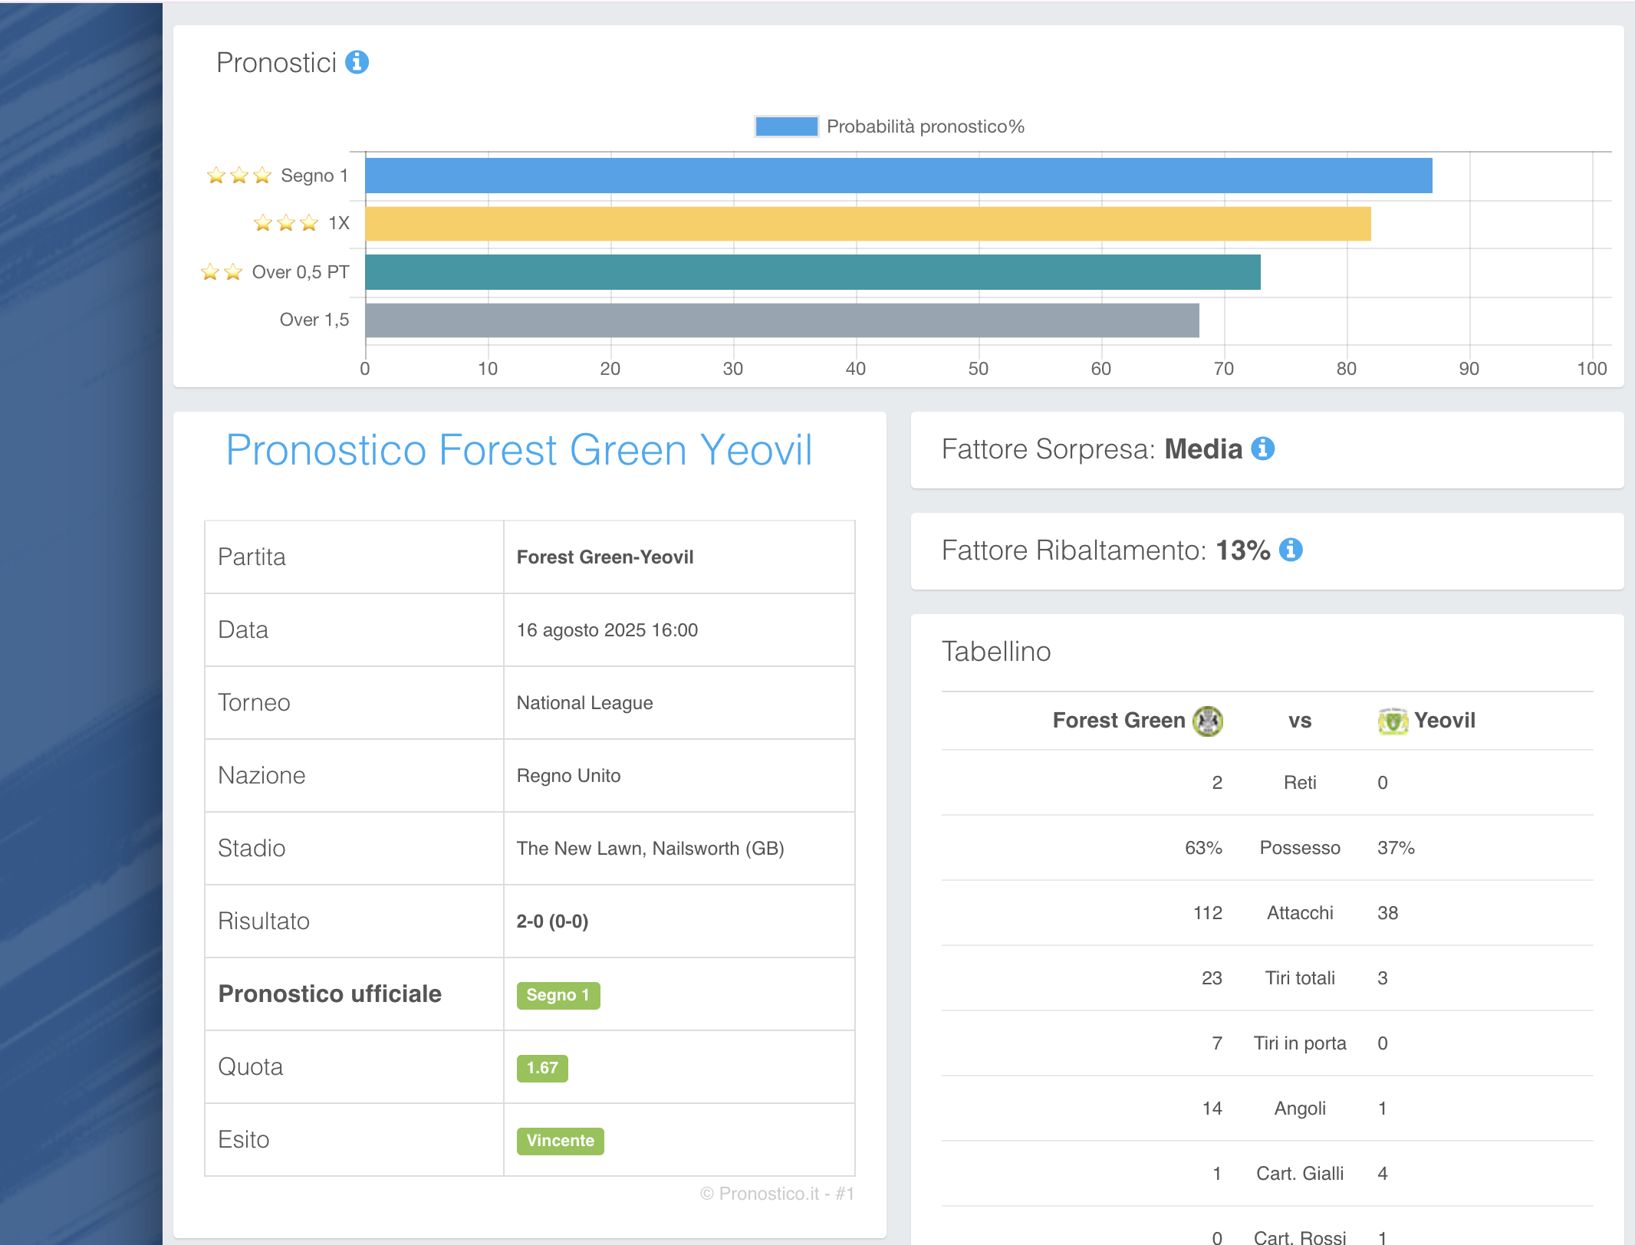Click the '13%' ribaltamento value
Viewport: 1635px width, 1245px height.
click(1243, 550)
